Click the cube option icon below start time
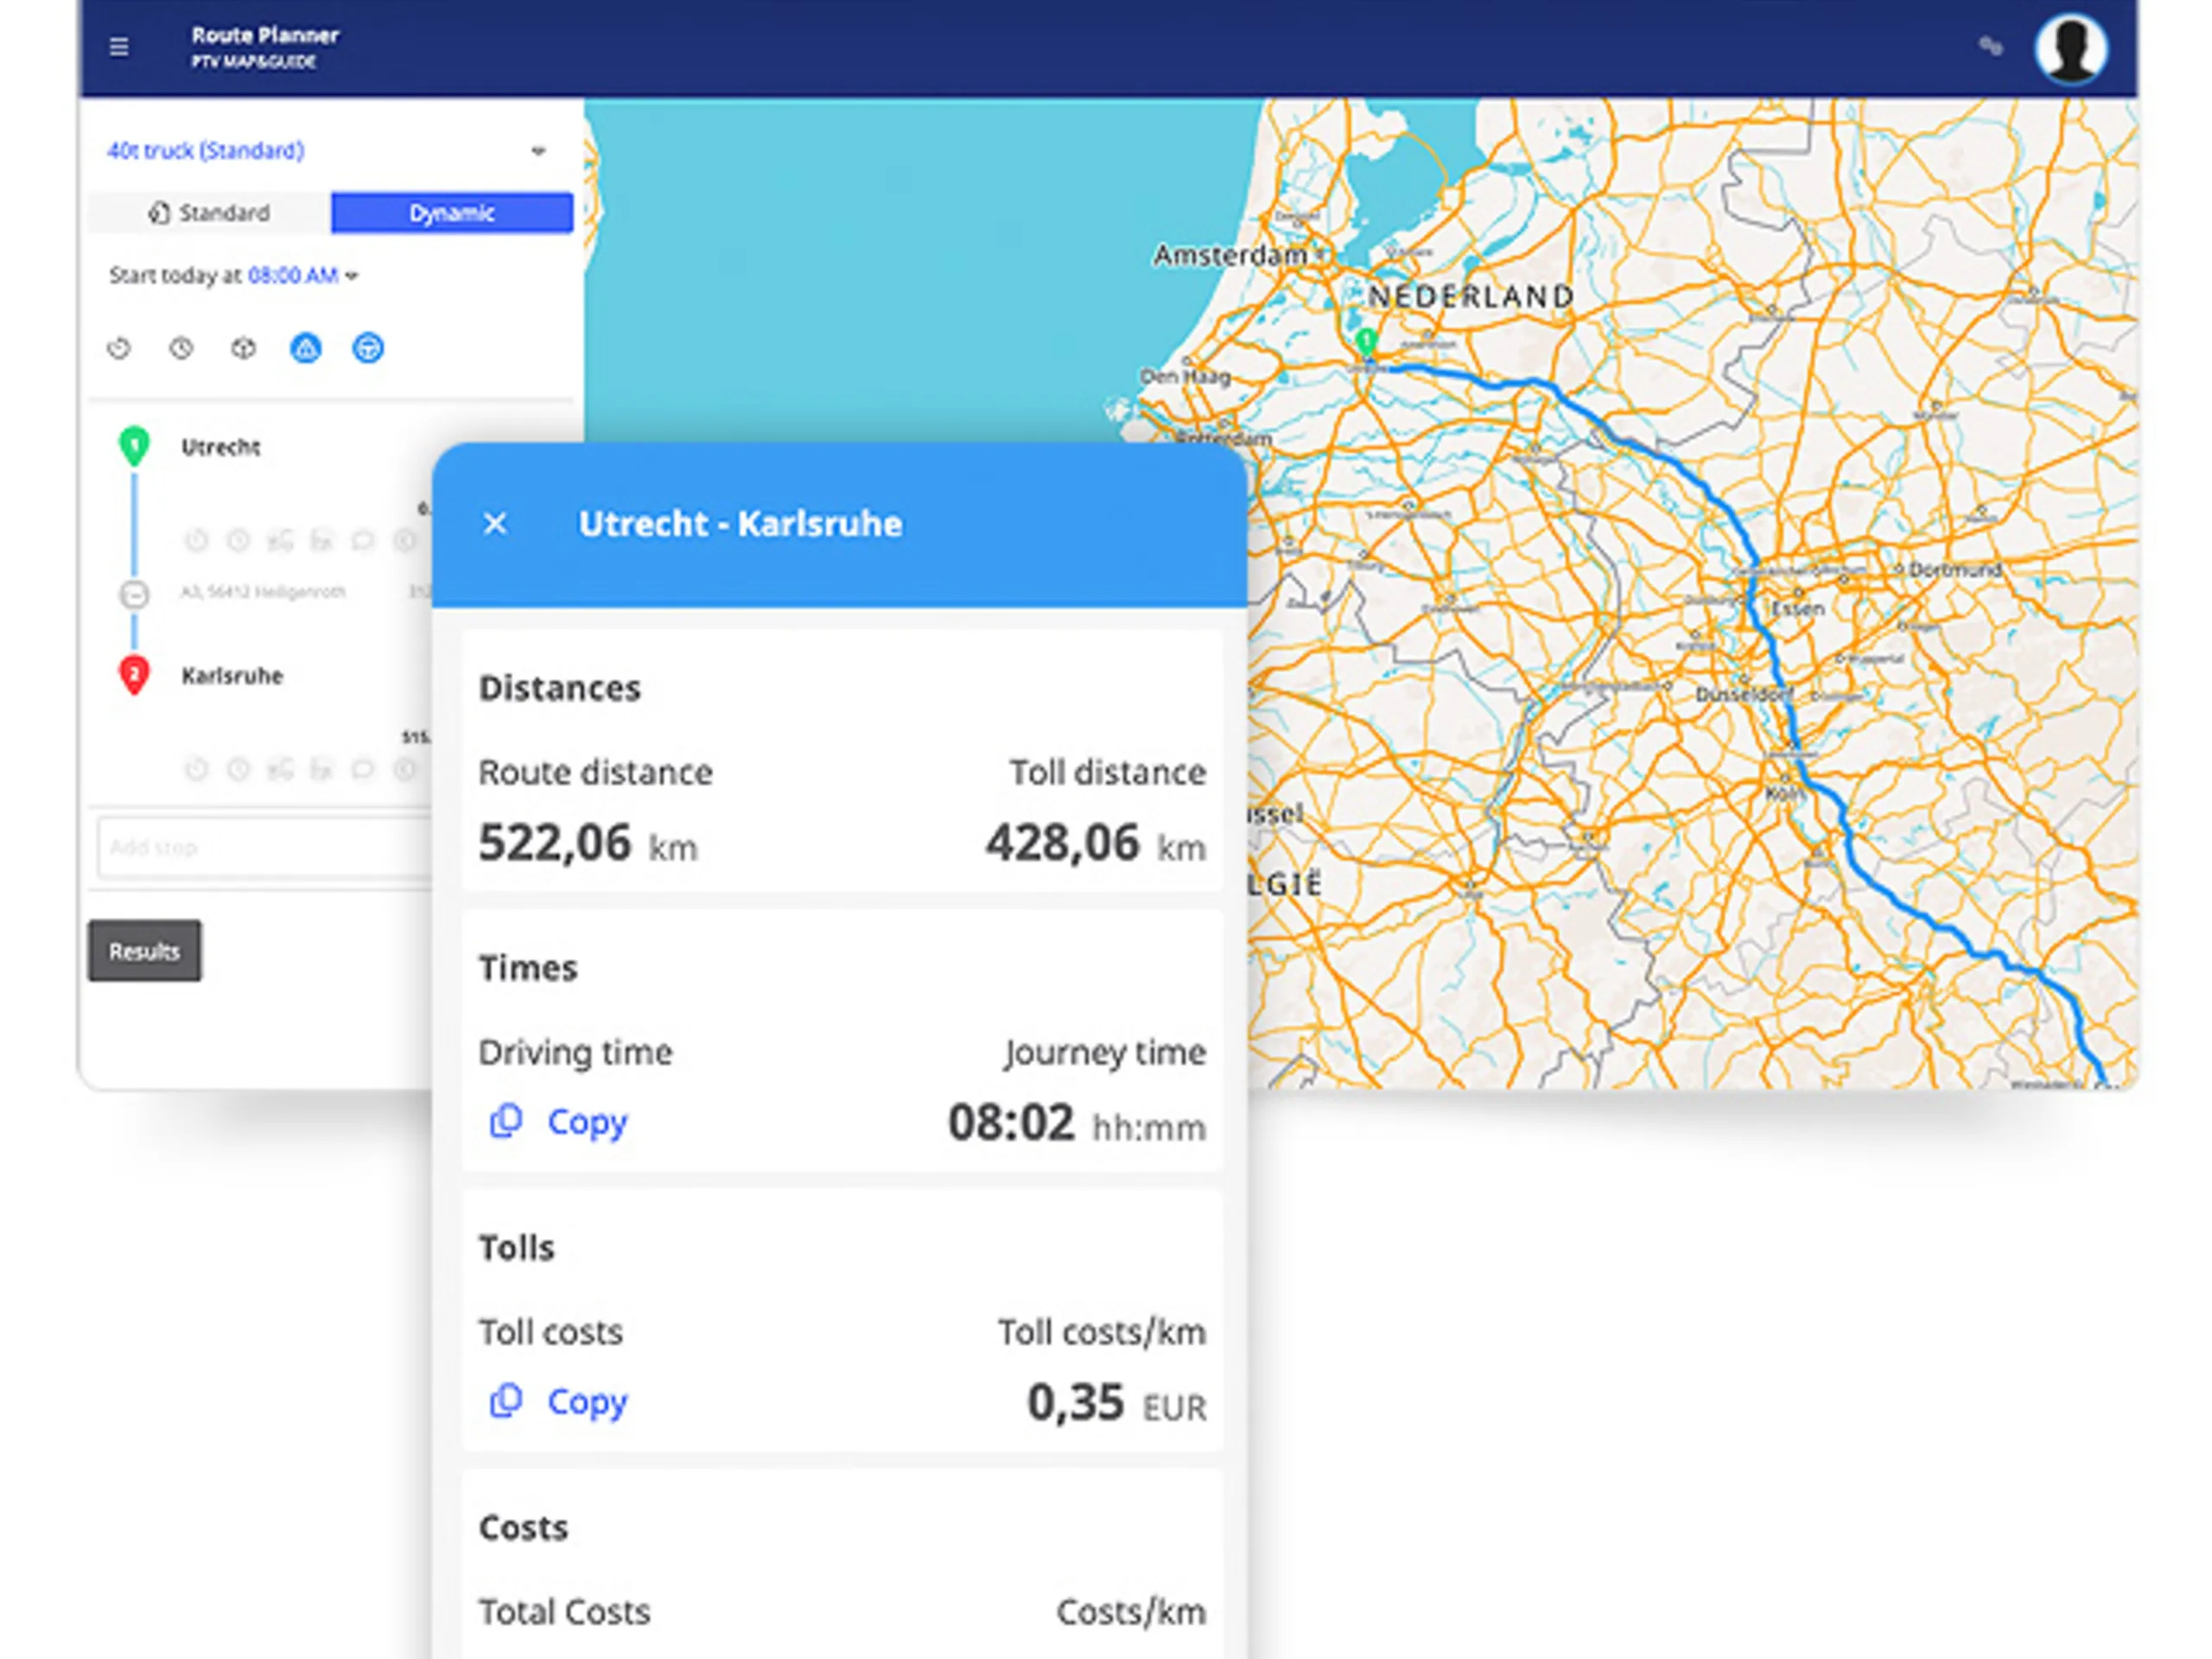 point(243,348)
